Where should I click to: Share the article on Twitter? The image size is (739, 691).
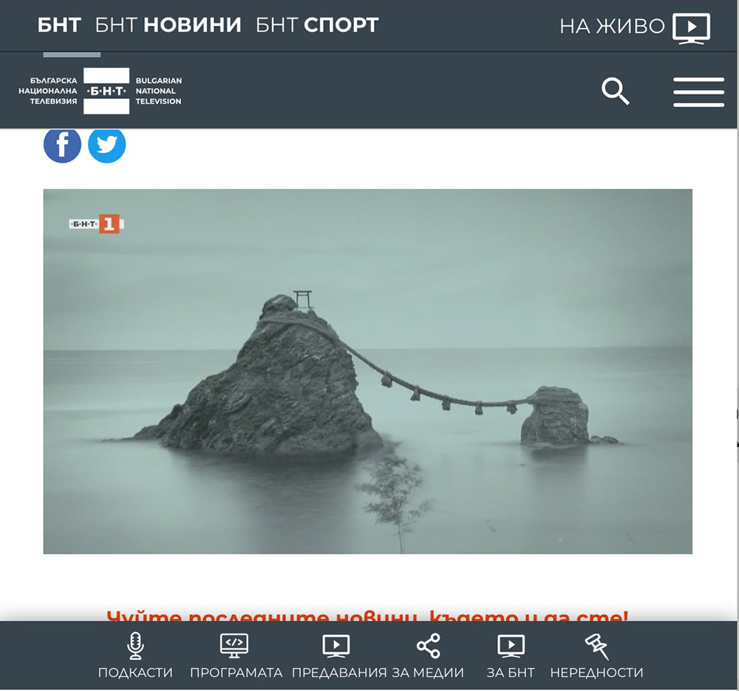[107, 145]
